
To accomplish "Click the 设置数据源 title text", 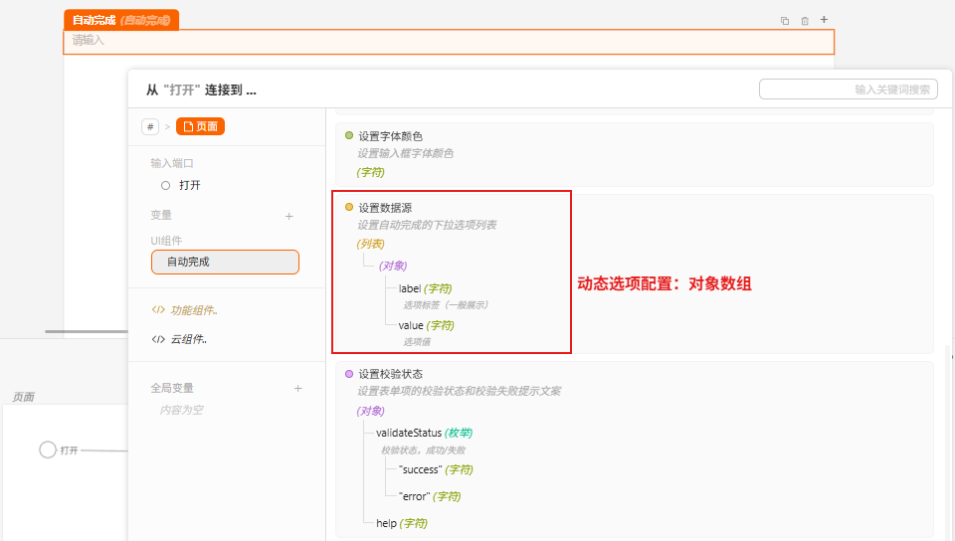I will coord(385,208).
